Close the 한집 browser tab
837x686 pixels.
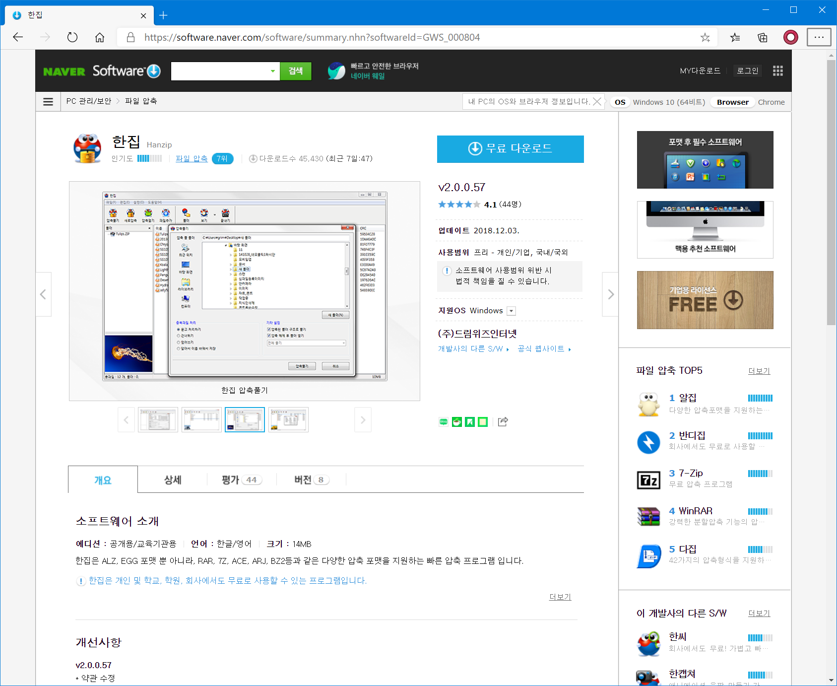coord(143,15)
